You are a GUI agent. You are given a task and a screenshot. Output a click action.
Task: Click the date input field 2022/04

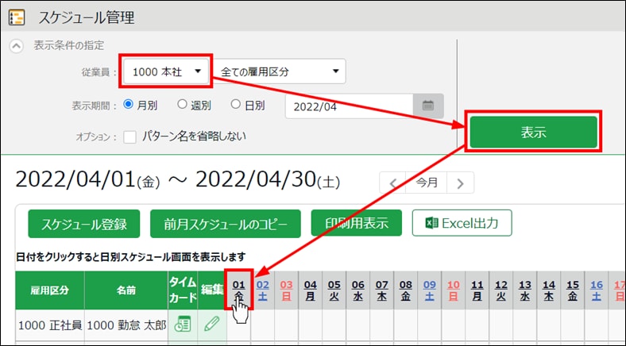pos(348,106)
